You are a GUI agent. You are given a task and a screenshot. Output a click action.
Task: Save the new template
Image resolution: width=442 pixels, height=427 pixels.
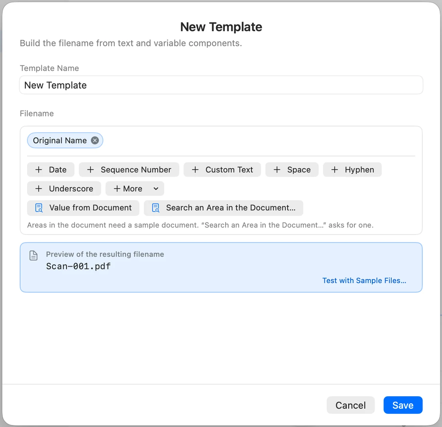pos(403,405)
